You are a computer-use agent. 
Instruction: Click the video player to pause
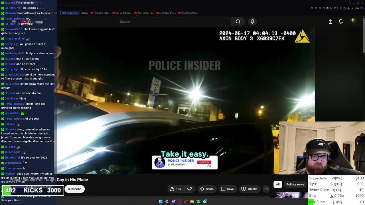(186, 101)
